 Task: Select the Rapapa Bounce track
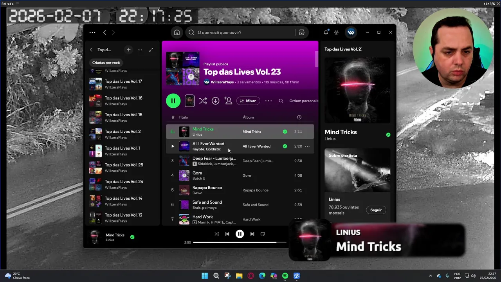pyautogui.click(x=240, y=190)
